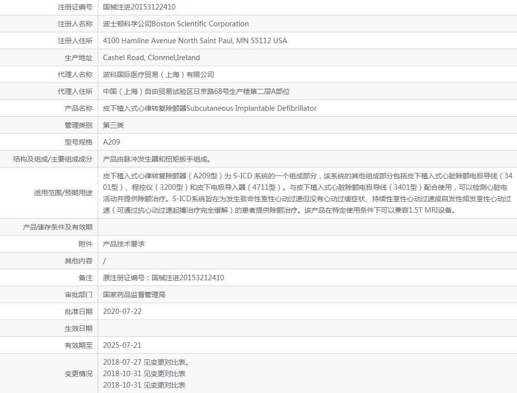Click the 批准日期 label
Viewport: 517px width, 393px height.
click(78, 312)
